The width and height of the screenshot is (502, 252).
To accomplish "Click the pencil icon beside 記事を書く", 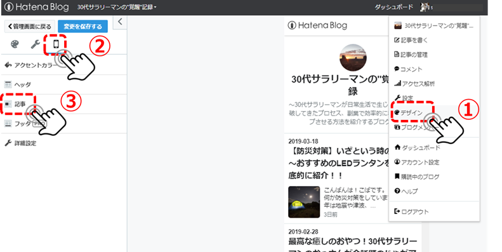I will click(397, 40).
